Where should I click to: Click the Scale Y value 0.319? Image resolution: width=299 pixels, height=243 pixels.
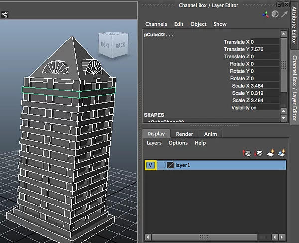(265, 93)
